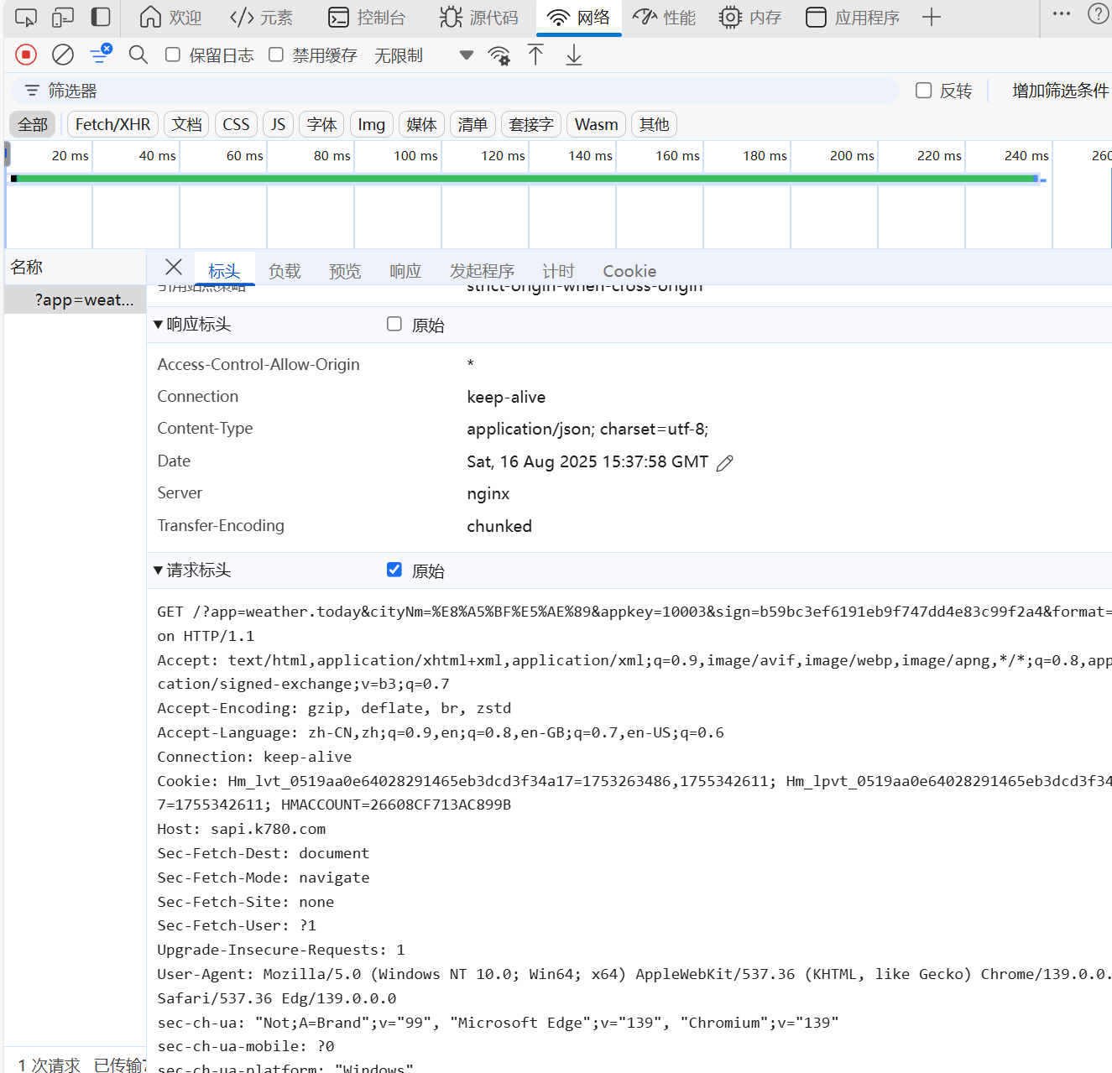Uncheck 原始 for request headers
1112x1073 pixels.
point(394,570)
